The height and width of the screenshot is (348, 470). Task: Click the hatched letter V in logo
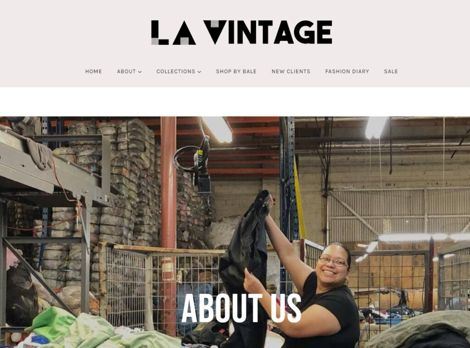(215, 33)
